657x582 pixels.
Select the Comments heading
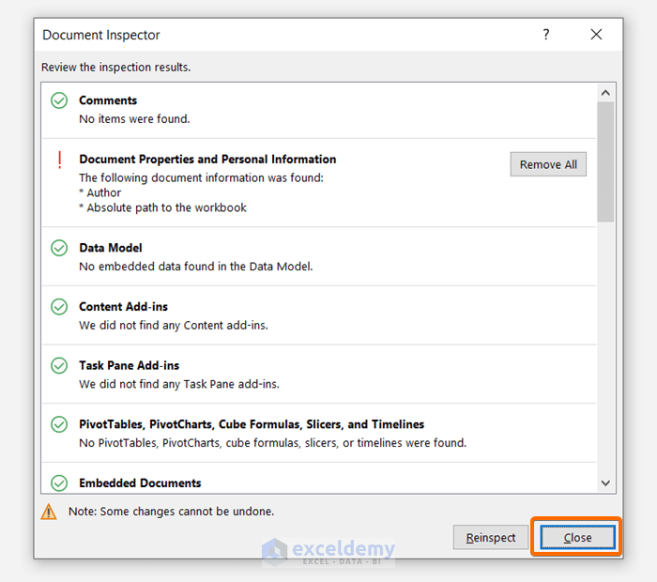pos(108,100)
